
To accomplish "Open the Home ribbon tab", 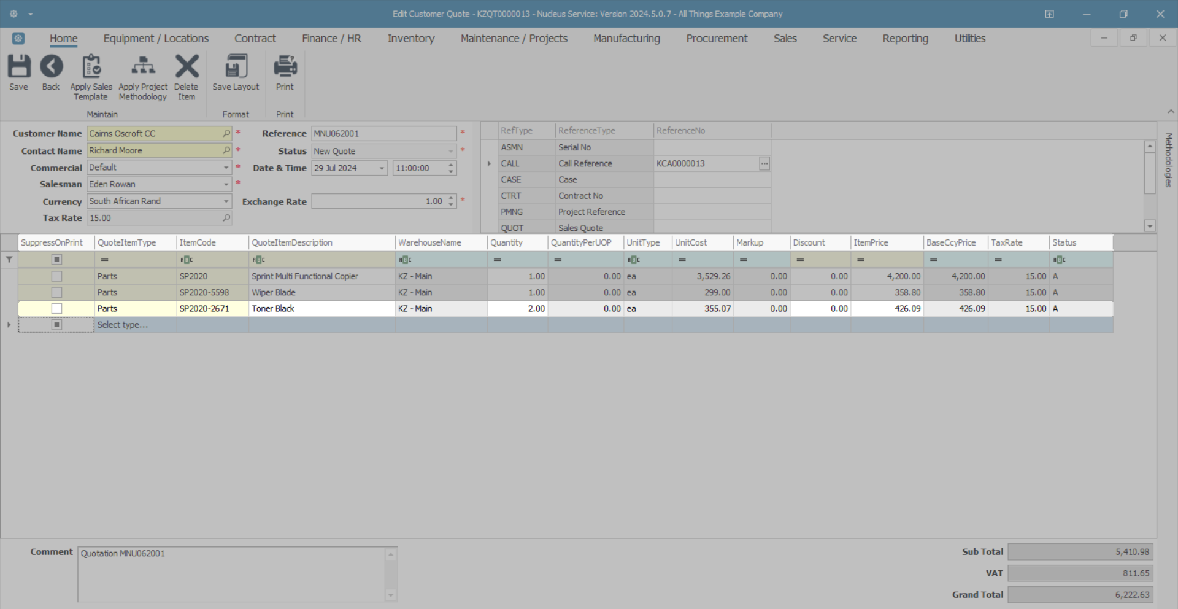I will click(x=64, y=38).
